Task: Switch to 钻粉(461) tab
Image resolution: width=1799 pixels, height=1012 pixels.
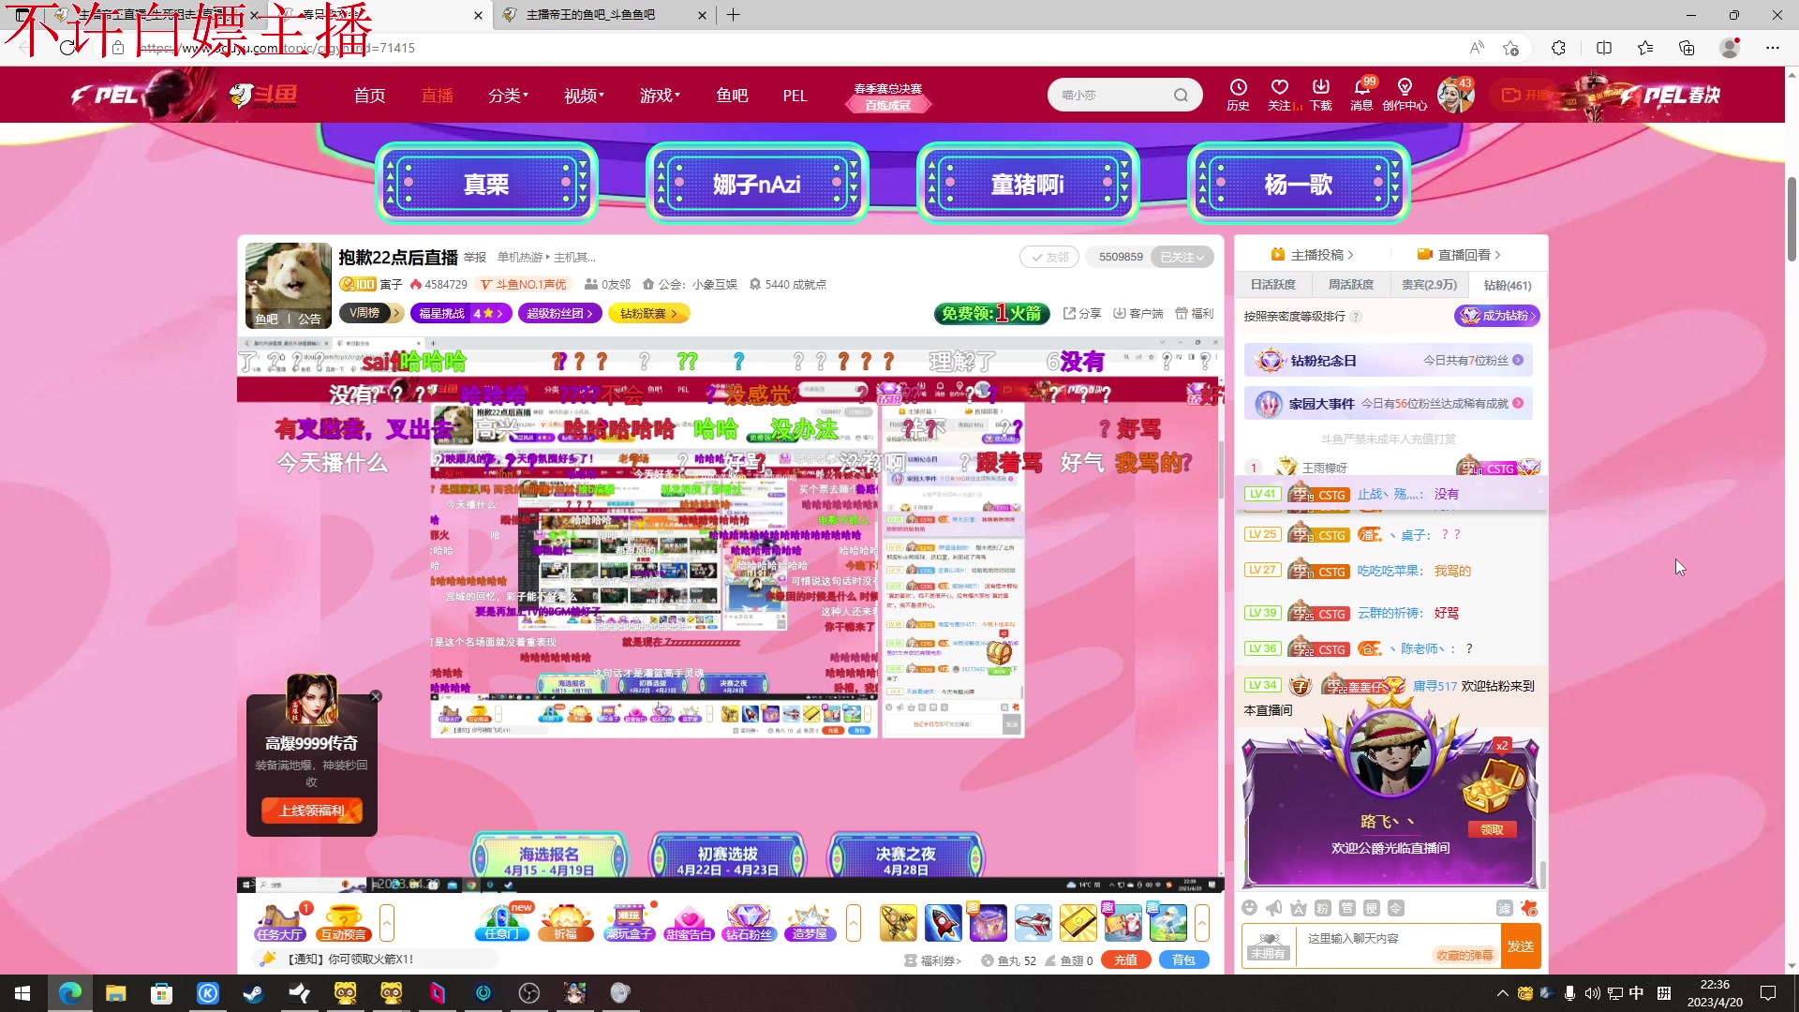Action: pyautogui.click(x=1507, y=285)
